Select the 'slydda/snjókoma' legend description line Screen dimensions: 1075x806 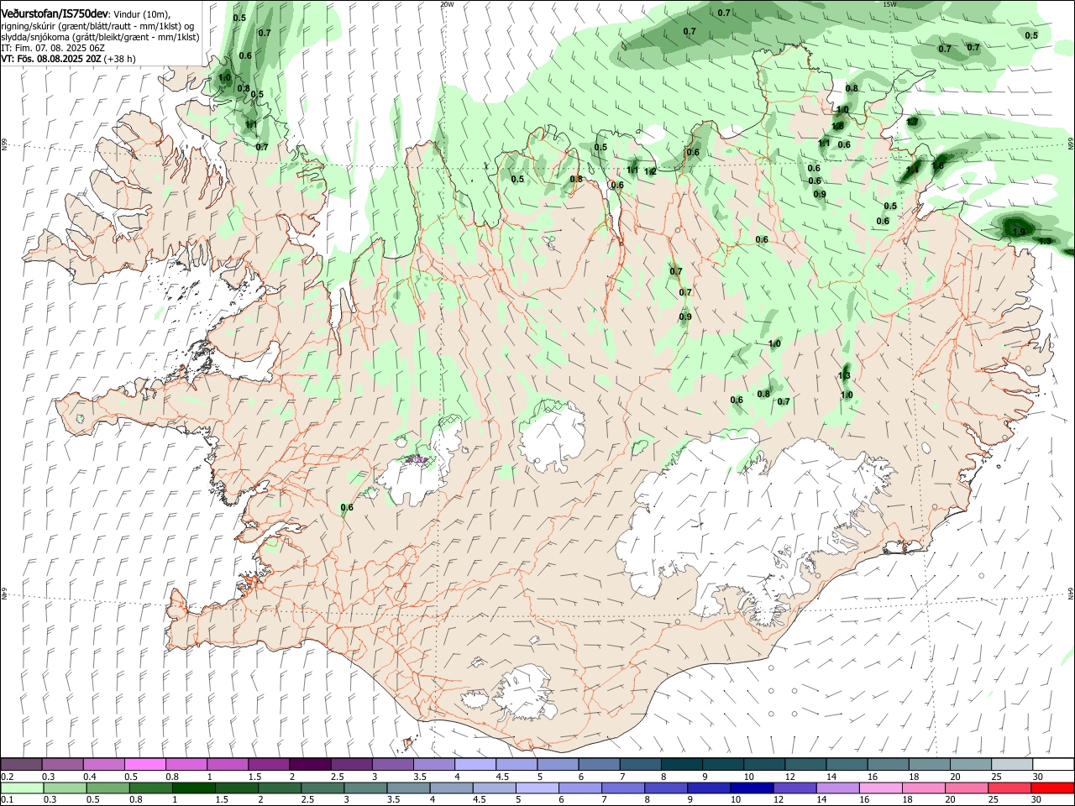pyautogui.click(x=100, y=37)
